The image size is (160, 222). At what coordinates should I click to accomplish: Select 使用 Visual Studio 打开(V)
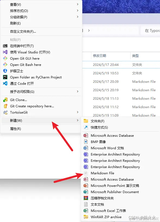(x=41, y=52)
